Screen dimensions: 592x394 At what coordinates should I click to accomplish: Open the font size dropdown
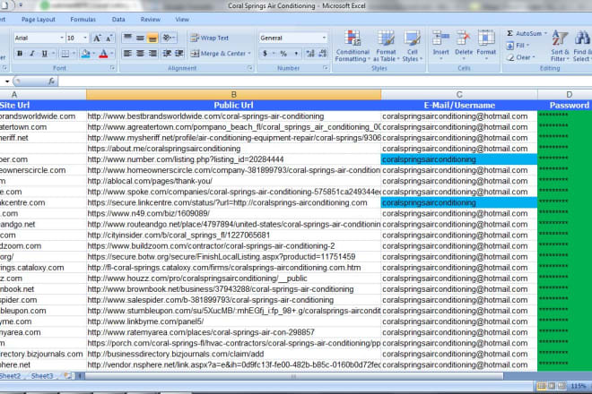click(84, 39)
